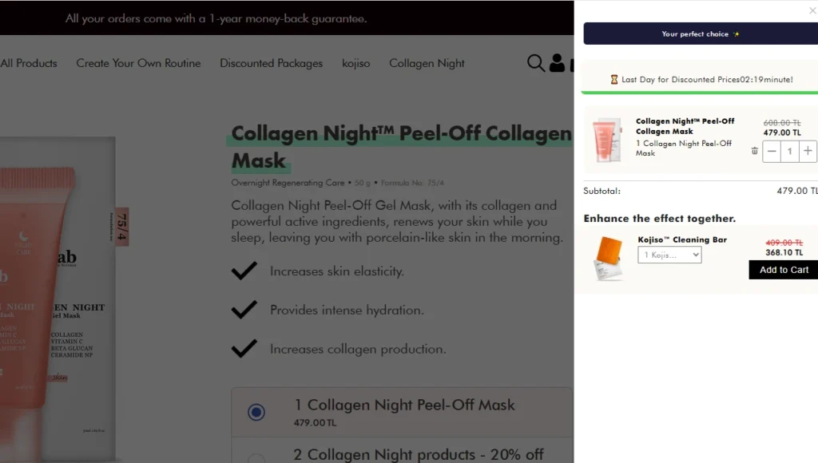Select the '1 Collagen Night Peel-Off Mask' option

pos(256,411)
